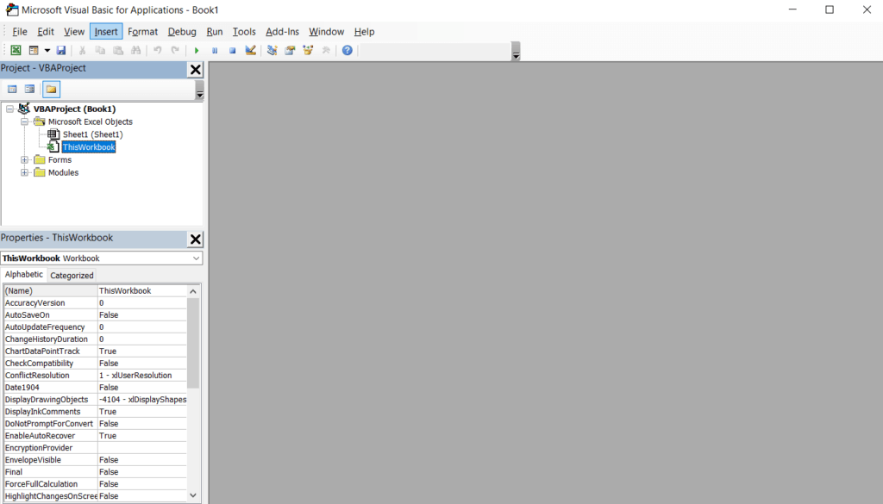Select ConflictResolution property value
The height and width of the screenshot is (504, 883).
pyautogui.click(x=142, y=375)
